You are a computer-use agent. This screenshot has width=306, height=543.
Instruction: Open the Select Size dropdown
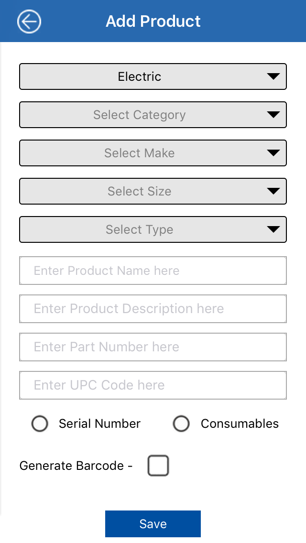point(140,191)
